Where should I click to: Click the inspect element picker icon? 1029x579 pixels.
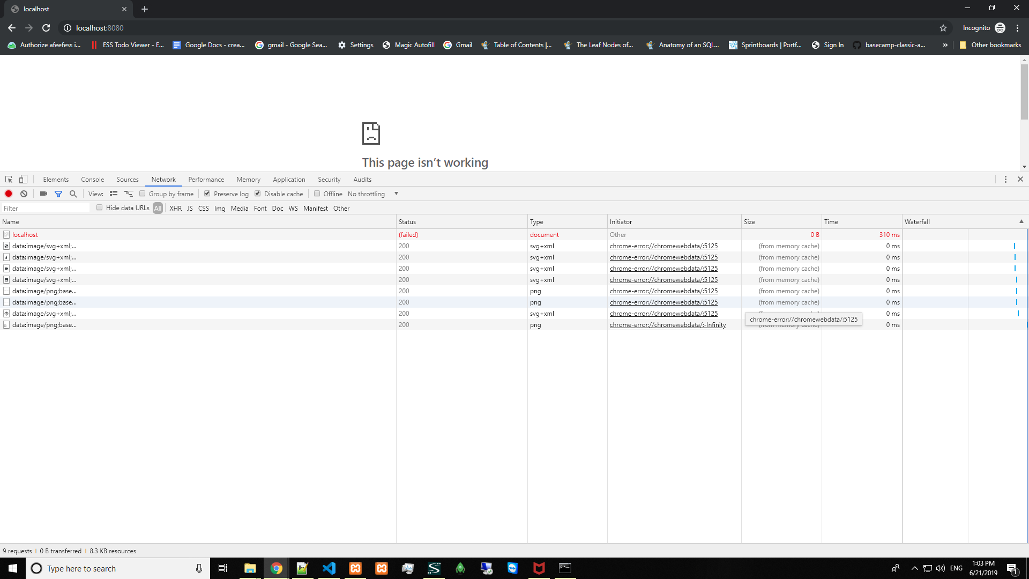[9, 180]
